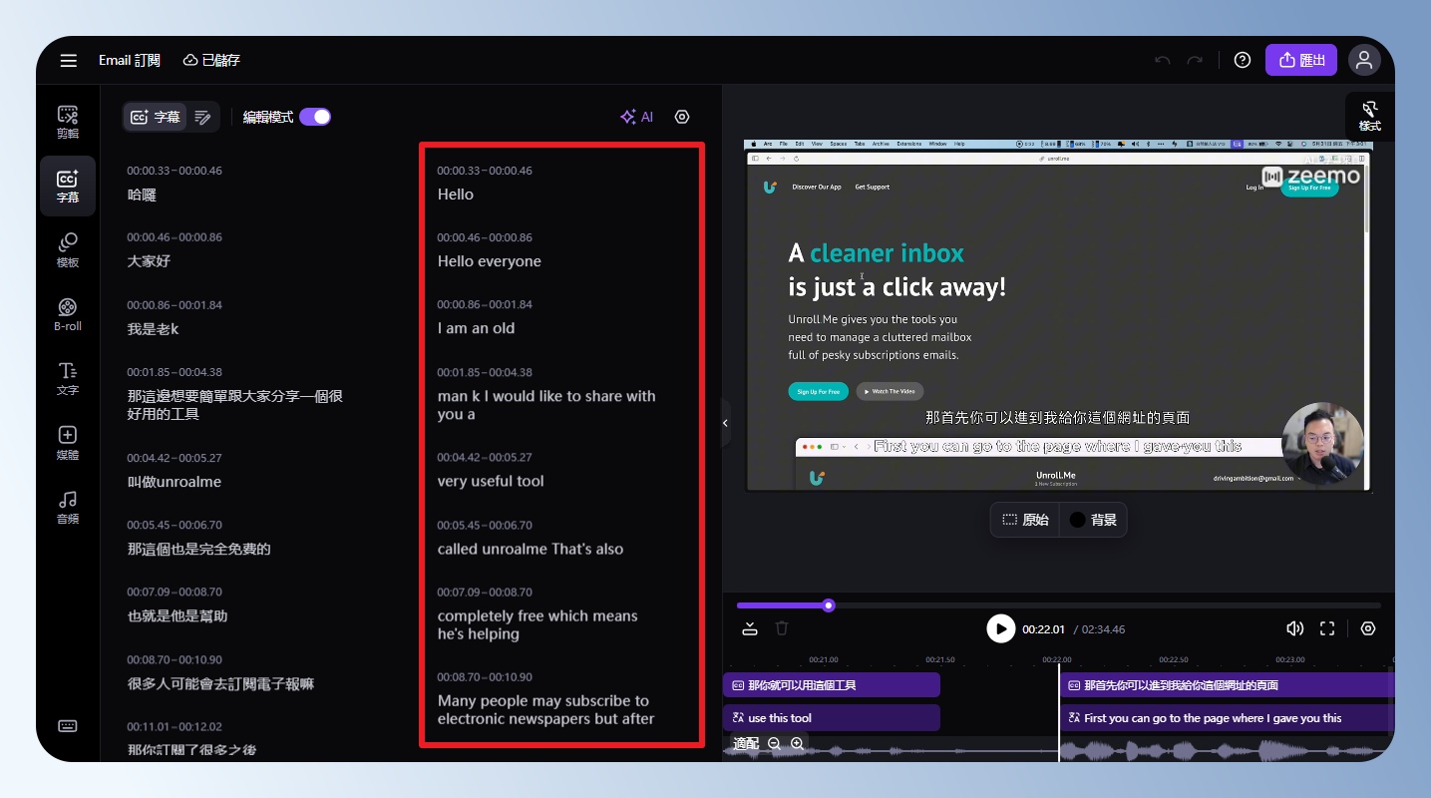1431x798 pixels.
Task: Open the 樣式 style panel
Action: pyautogui.click(x=1369, y=116)
